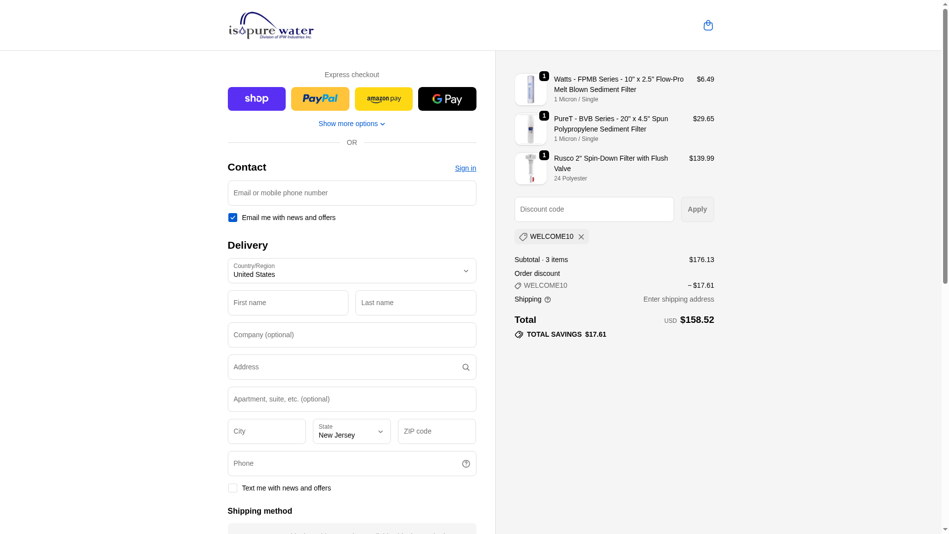
Task: Select Amazon Pay express checkout
Action: tap(384, 99)
